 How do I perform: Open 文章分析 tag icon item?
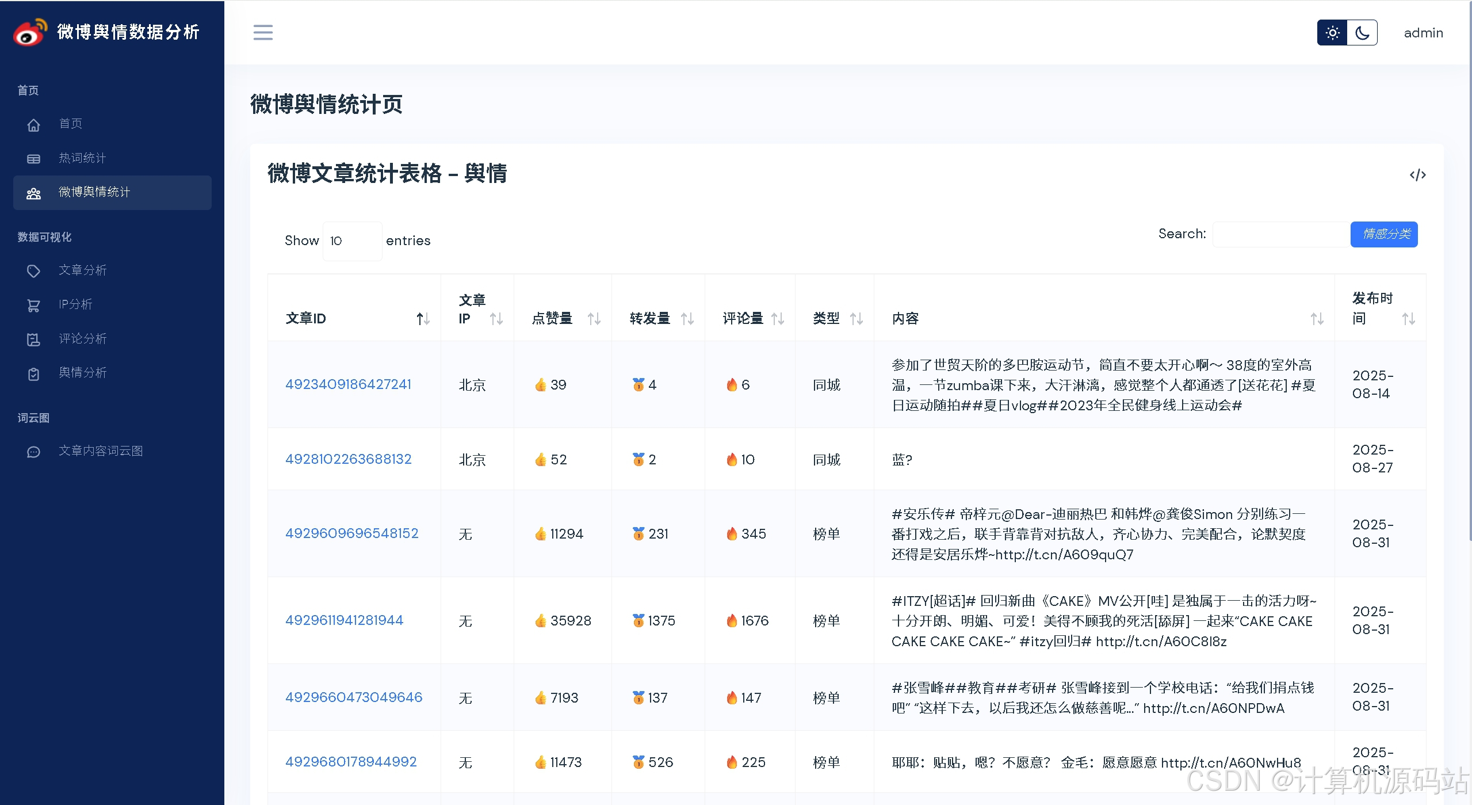pos(82,270)
